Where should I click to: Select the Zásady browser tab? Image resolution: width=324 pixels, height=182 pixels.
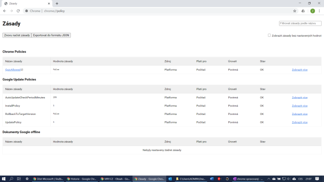click(27, 4)
